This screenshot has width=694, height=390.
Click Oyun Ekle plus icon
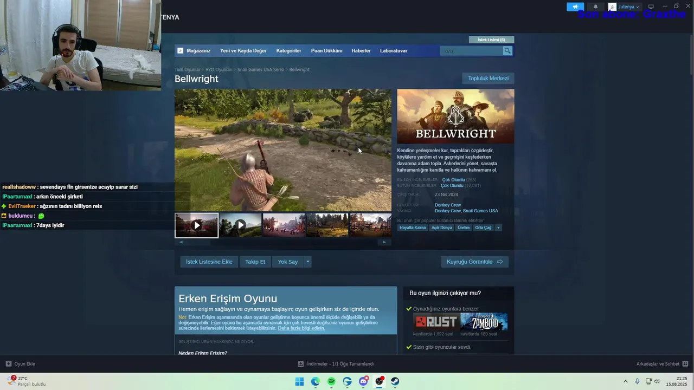tap(8, 364)
